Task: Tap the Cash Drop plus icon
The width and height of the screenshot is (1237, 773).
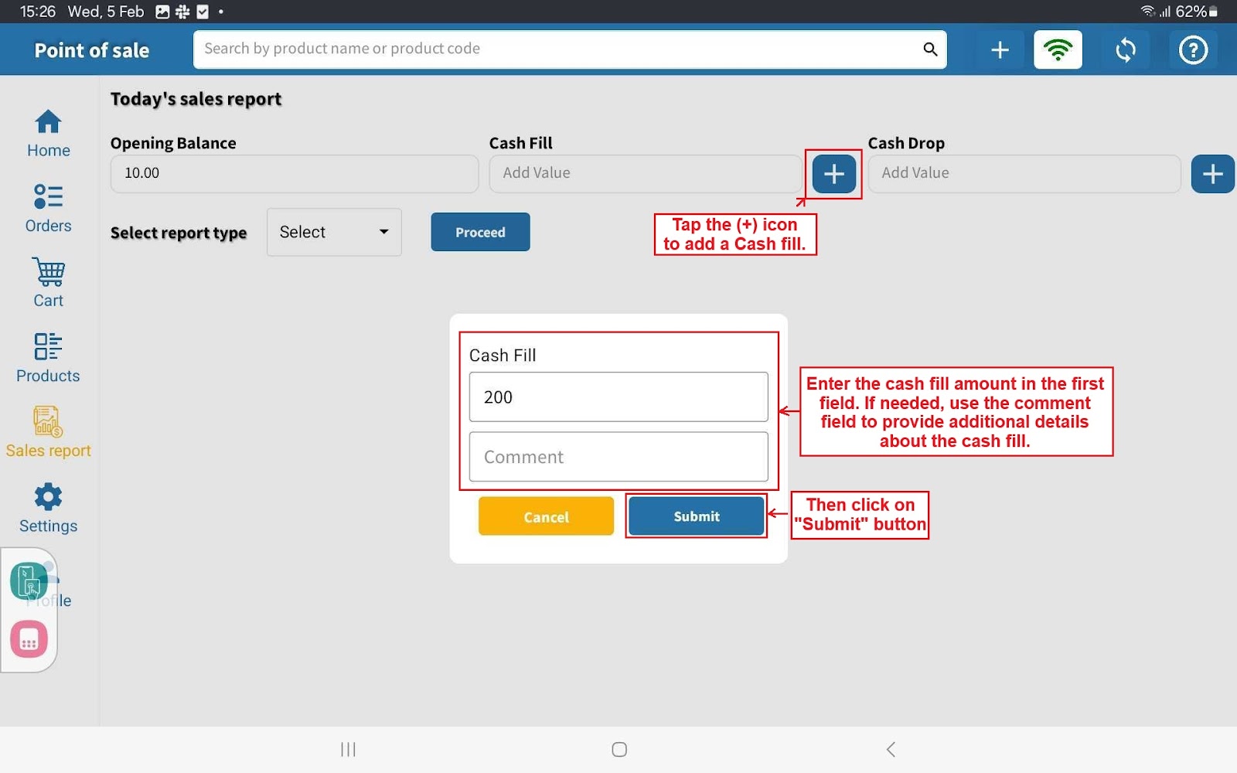Action: tap(1211, 174)
